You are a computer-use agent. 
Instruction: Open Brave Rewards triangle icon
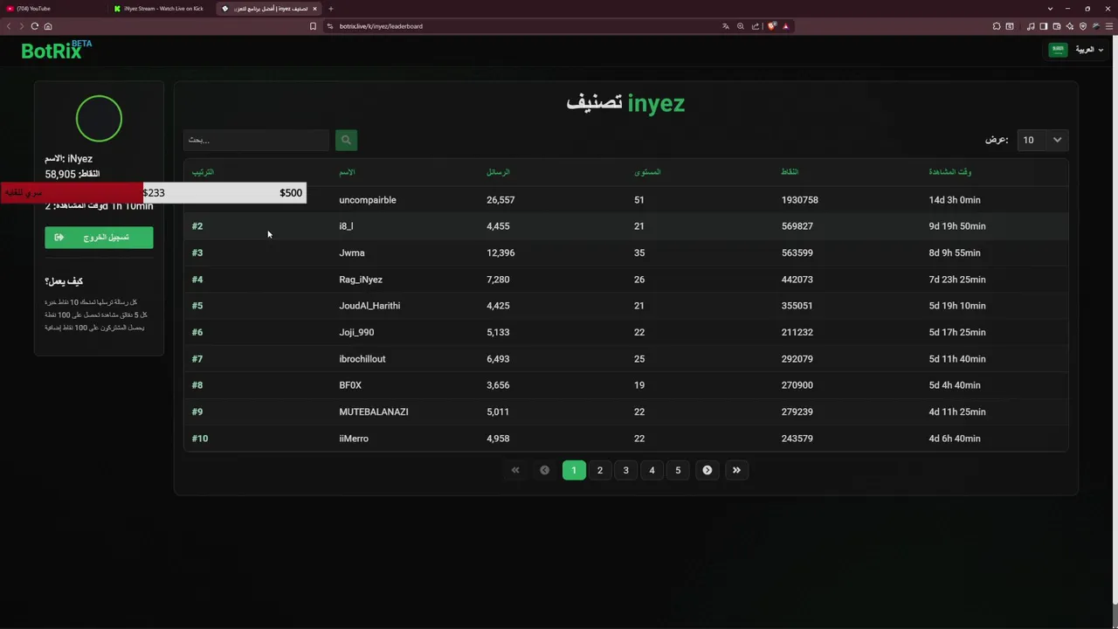785,26
